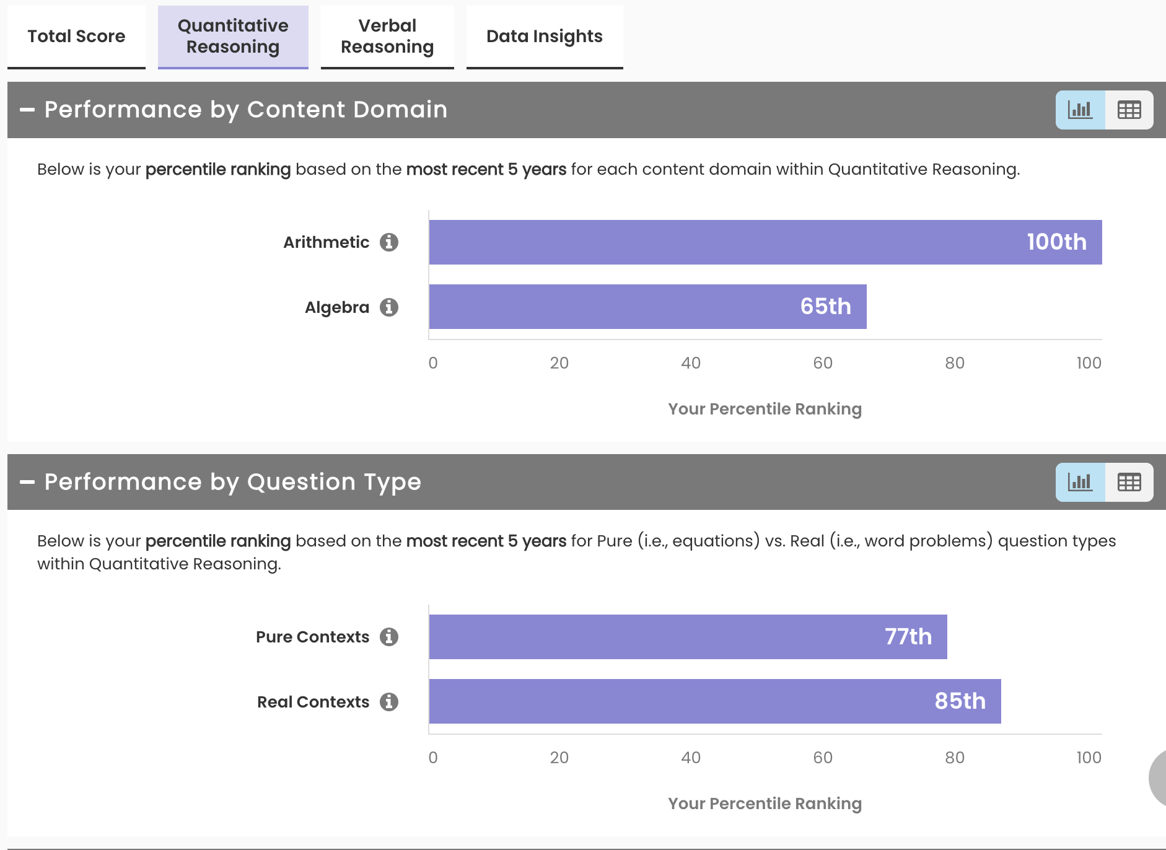This screenshot has width=1166, height=850.
Task: Click the Arithmetic info icon
Action: [x=389, y=242]
